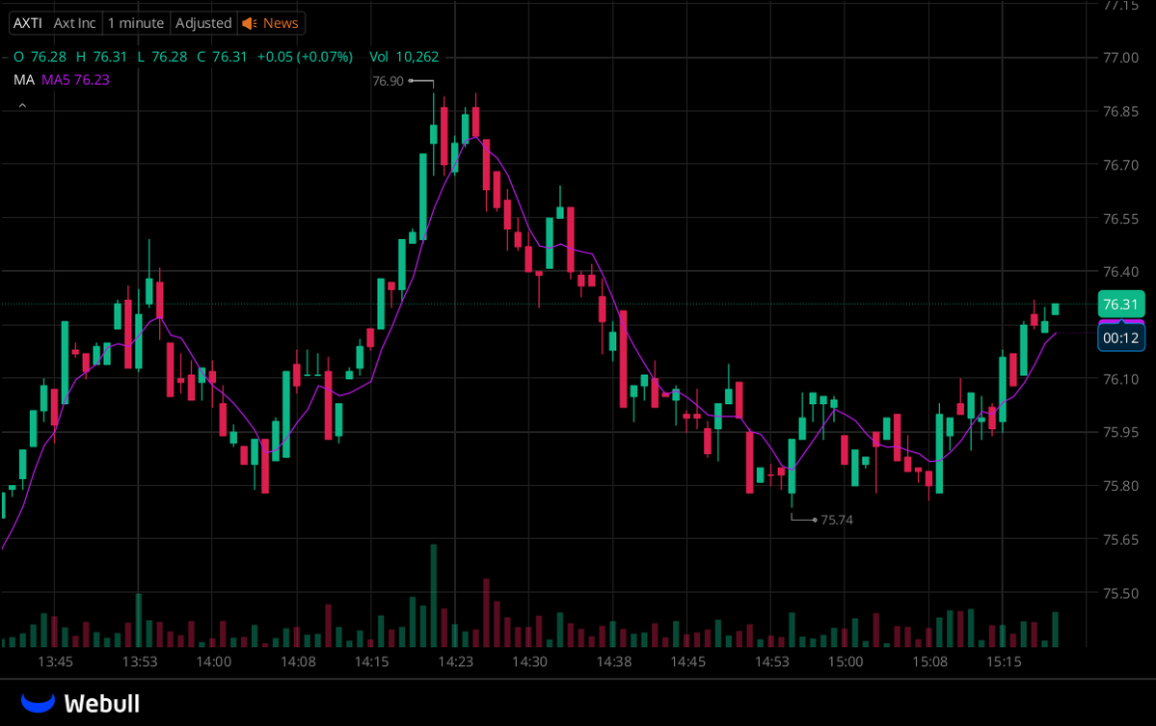The image size is (1156, 726).
Task: Click the Webull logo icon
Action: [38, 703]
